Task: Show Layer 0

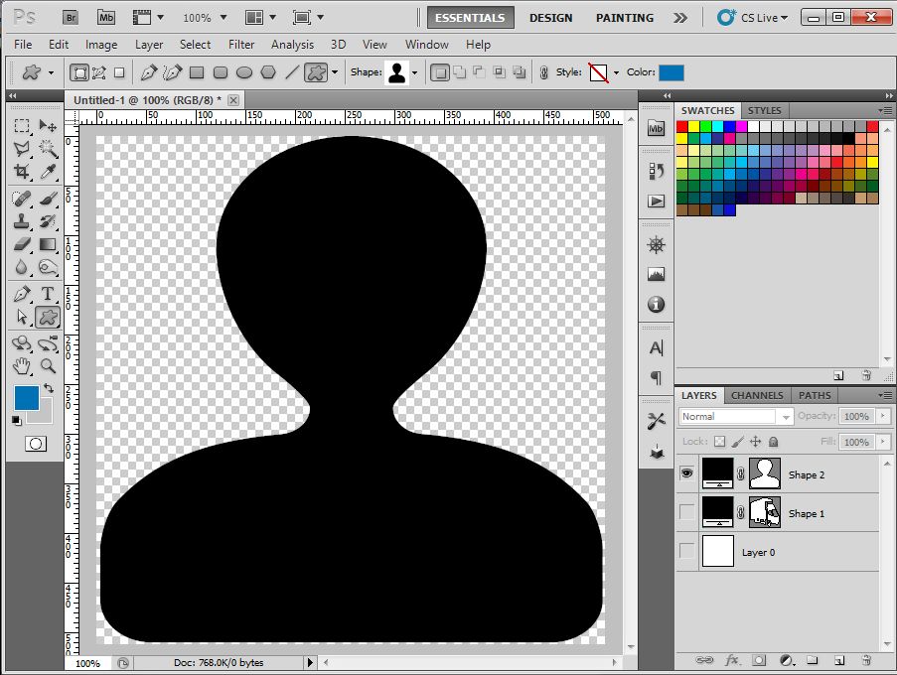Action: click(x=686, y=552)
